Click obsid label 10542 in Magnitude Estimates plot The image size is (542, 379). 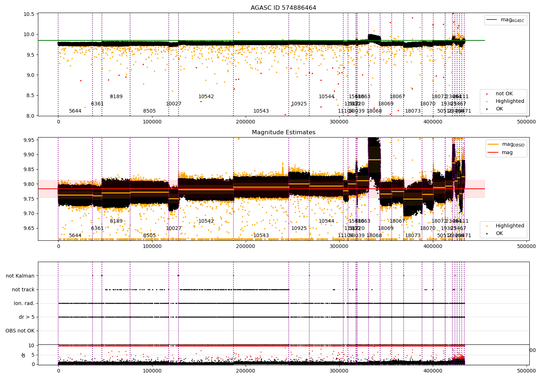pyautogui.click(x=206, y=221)
